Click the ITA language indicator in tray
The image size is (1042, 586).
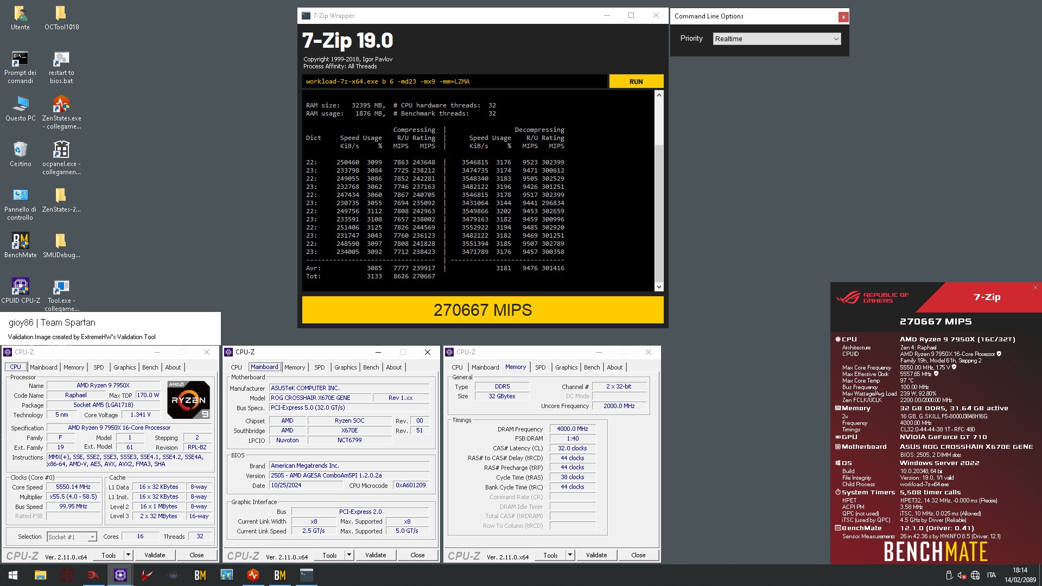point(992,575)
